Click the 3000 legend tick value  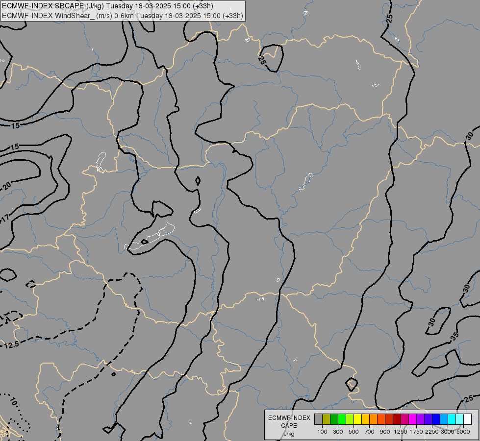448,432
